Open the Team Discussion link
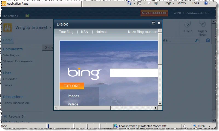 click(16, 103)
